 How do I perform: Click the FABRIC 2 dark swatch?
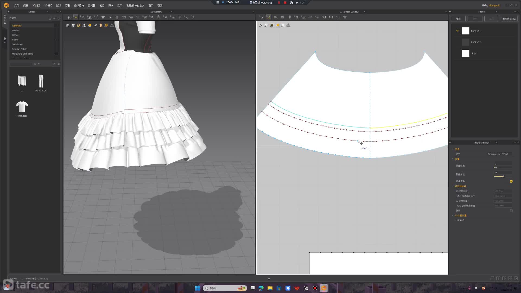click(x=466, y=42)
